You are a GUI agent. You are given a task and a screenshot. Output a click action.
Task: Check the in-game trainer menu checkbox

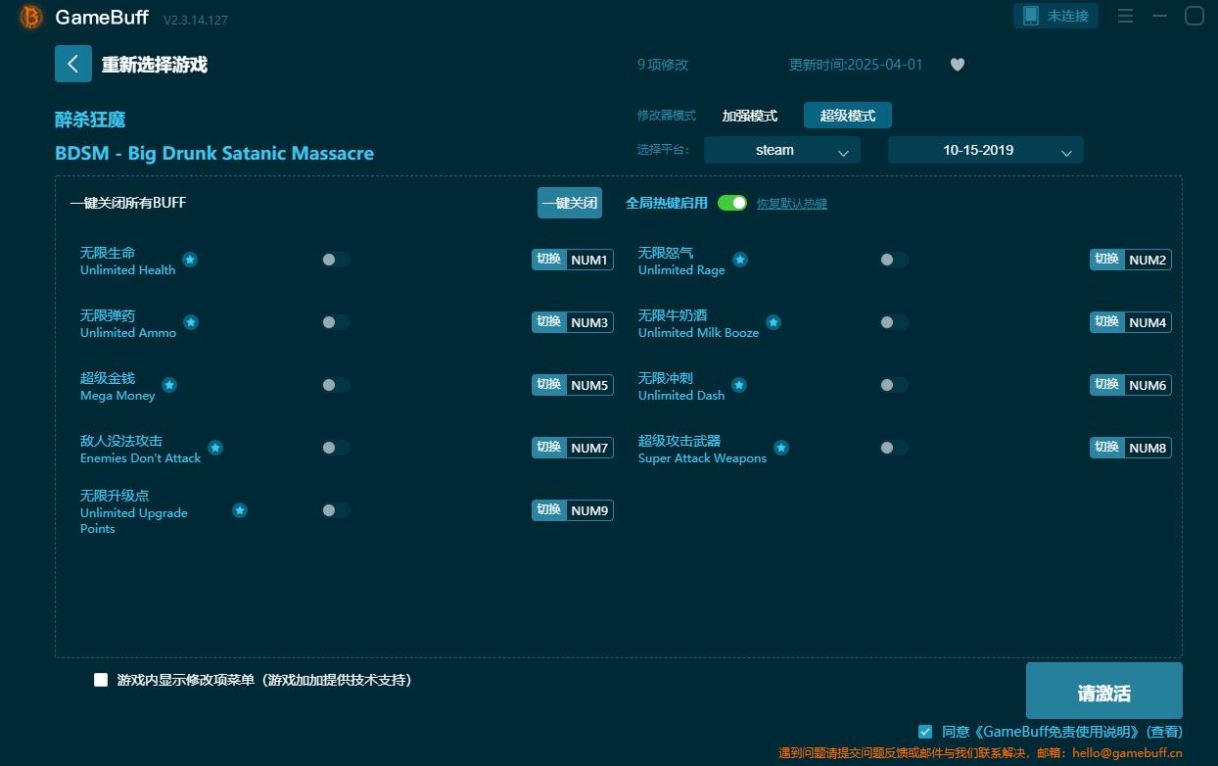tap(101, 680)
